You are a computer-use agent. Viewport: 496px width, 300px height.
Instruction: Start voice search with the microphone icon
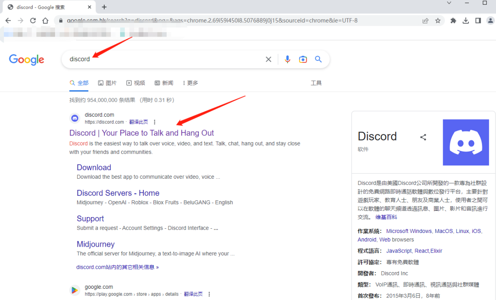287,59
